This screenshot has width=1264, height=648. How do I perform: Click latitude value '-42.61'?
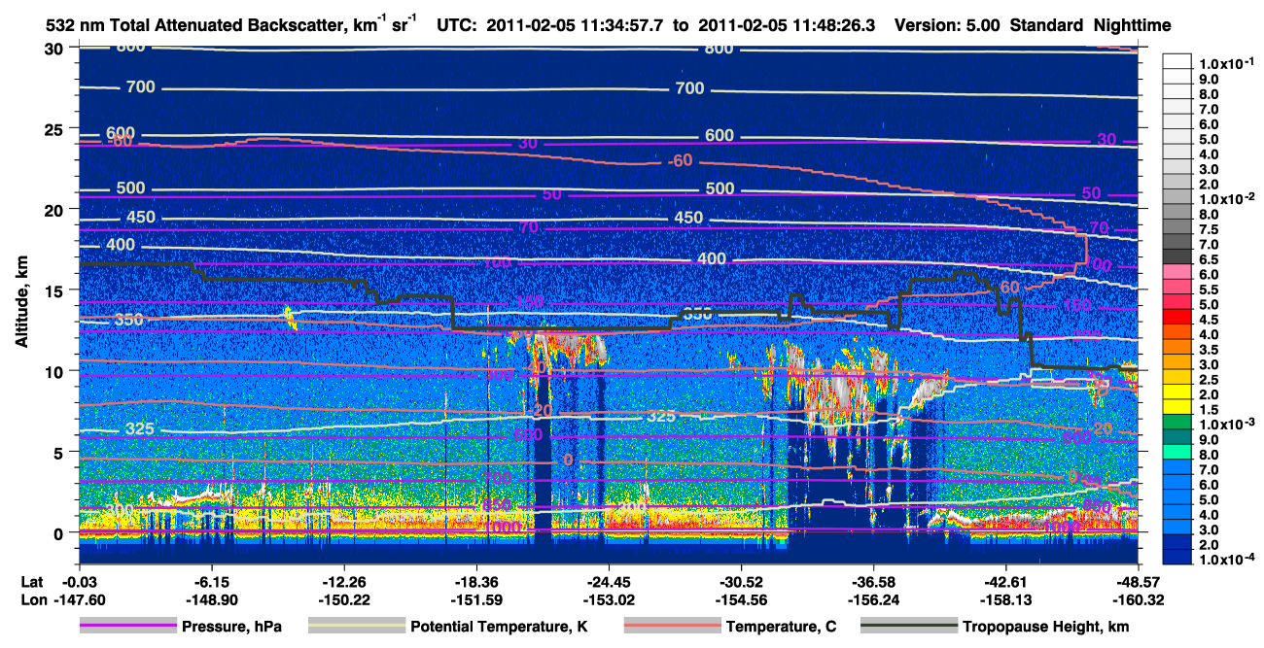click(x=1005, y=581)
